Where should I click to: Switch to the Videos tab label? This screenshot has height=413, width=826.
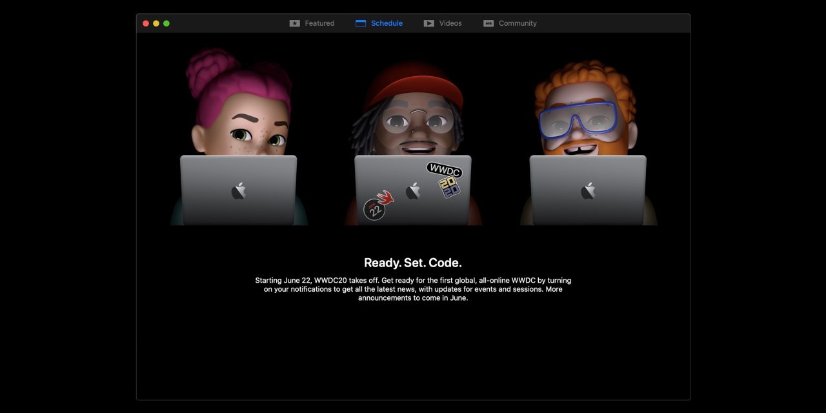(450, 23)
